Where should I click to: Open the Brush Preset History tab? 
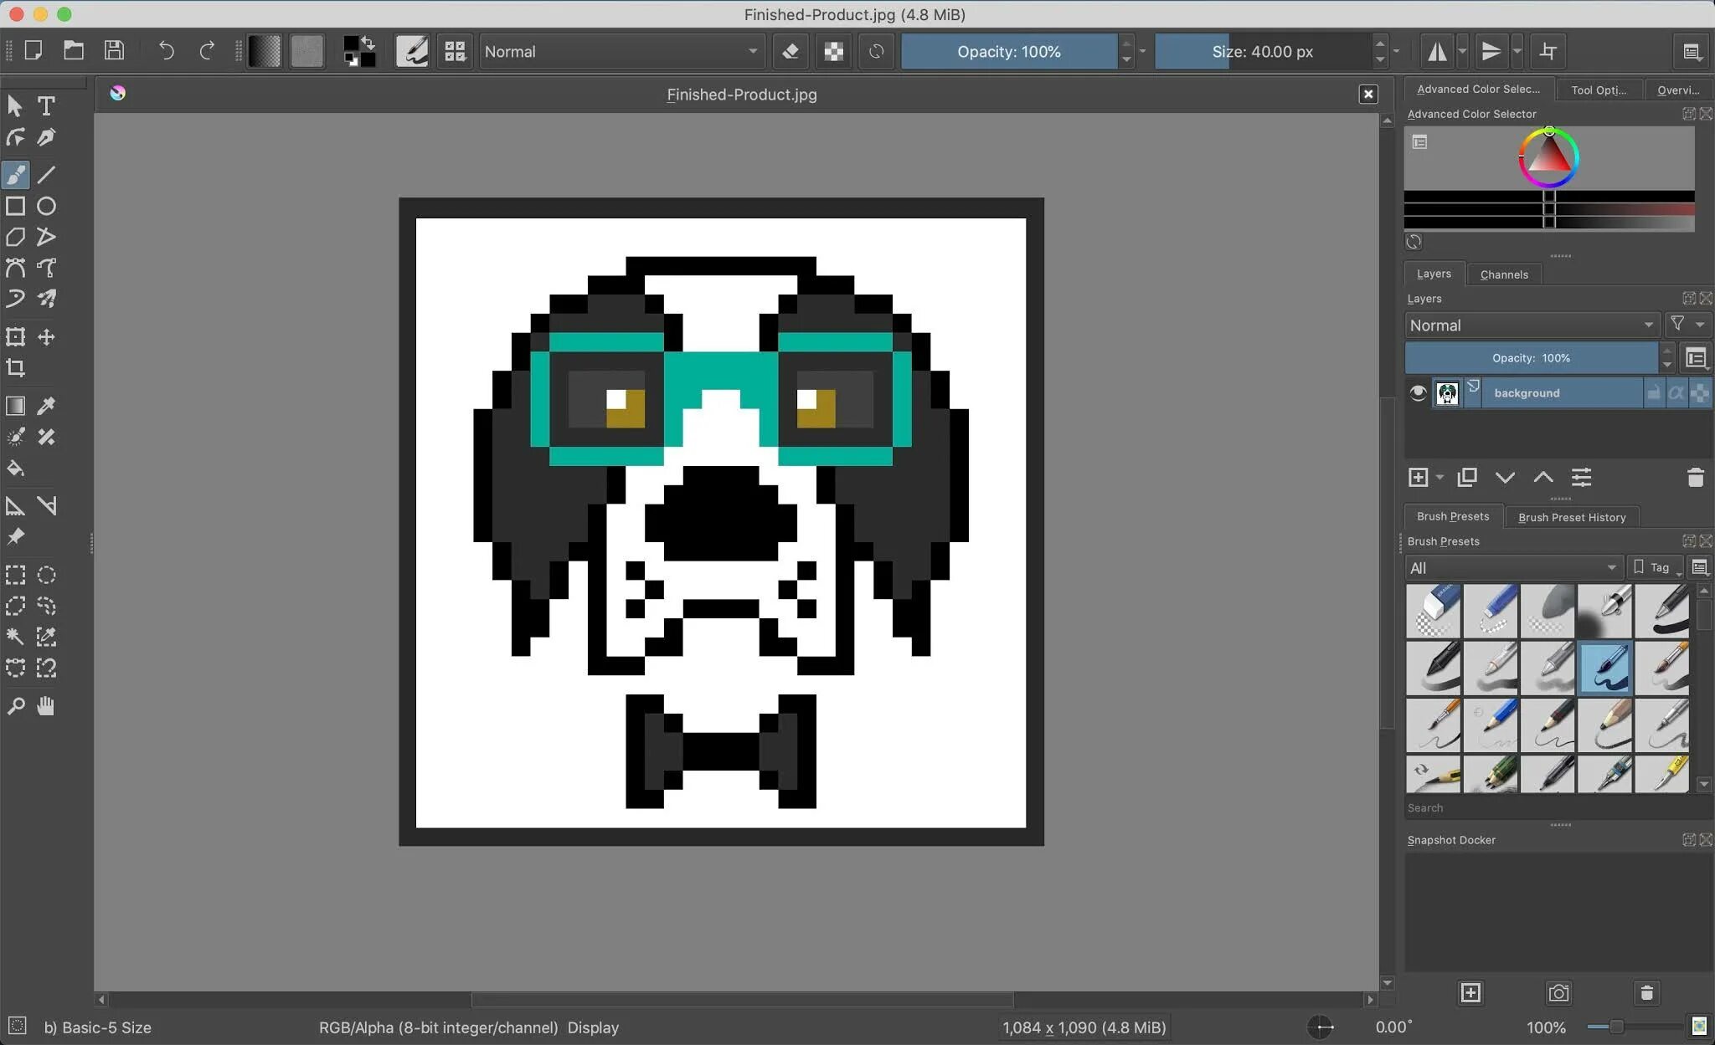(x=1571, y=517)
